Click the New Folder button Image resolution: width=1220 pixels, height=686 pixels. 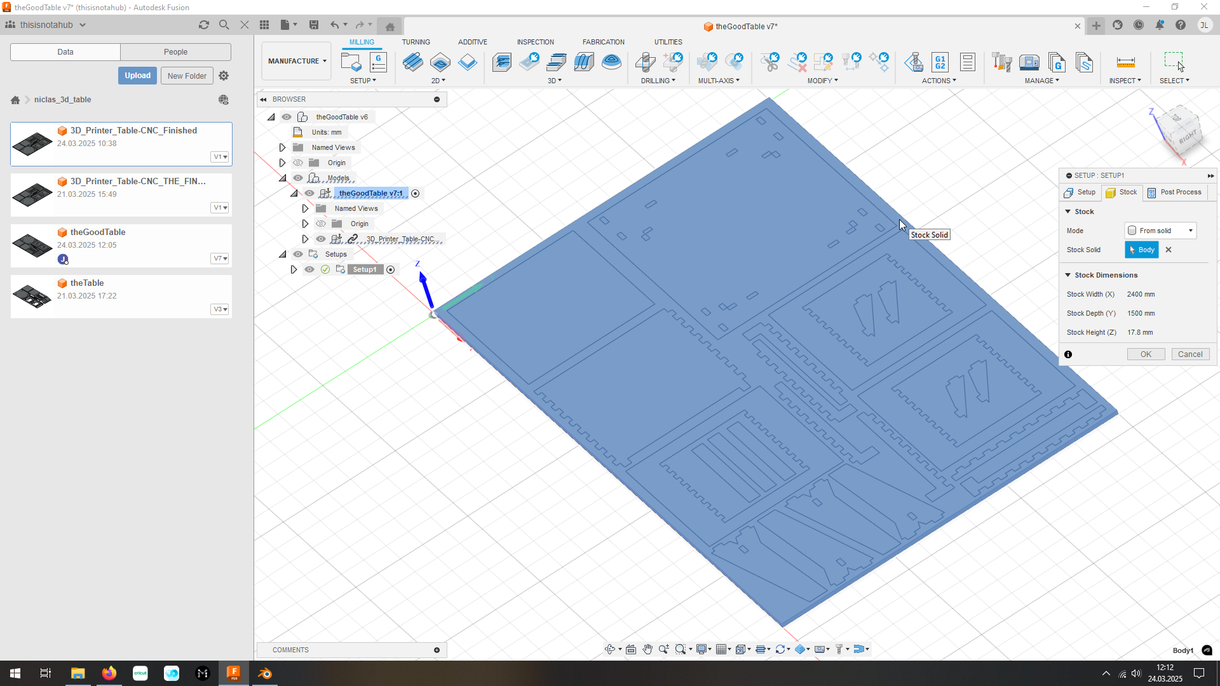187,76
